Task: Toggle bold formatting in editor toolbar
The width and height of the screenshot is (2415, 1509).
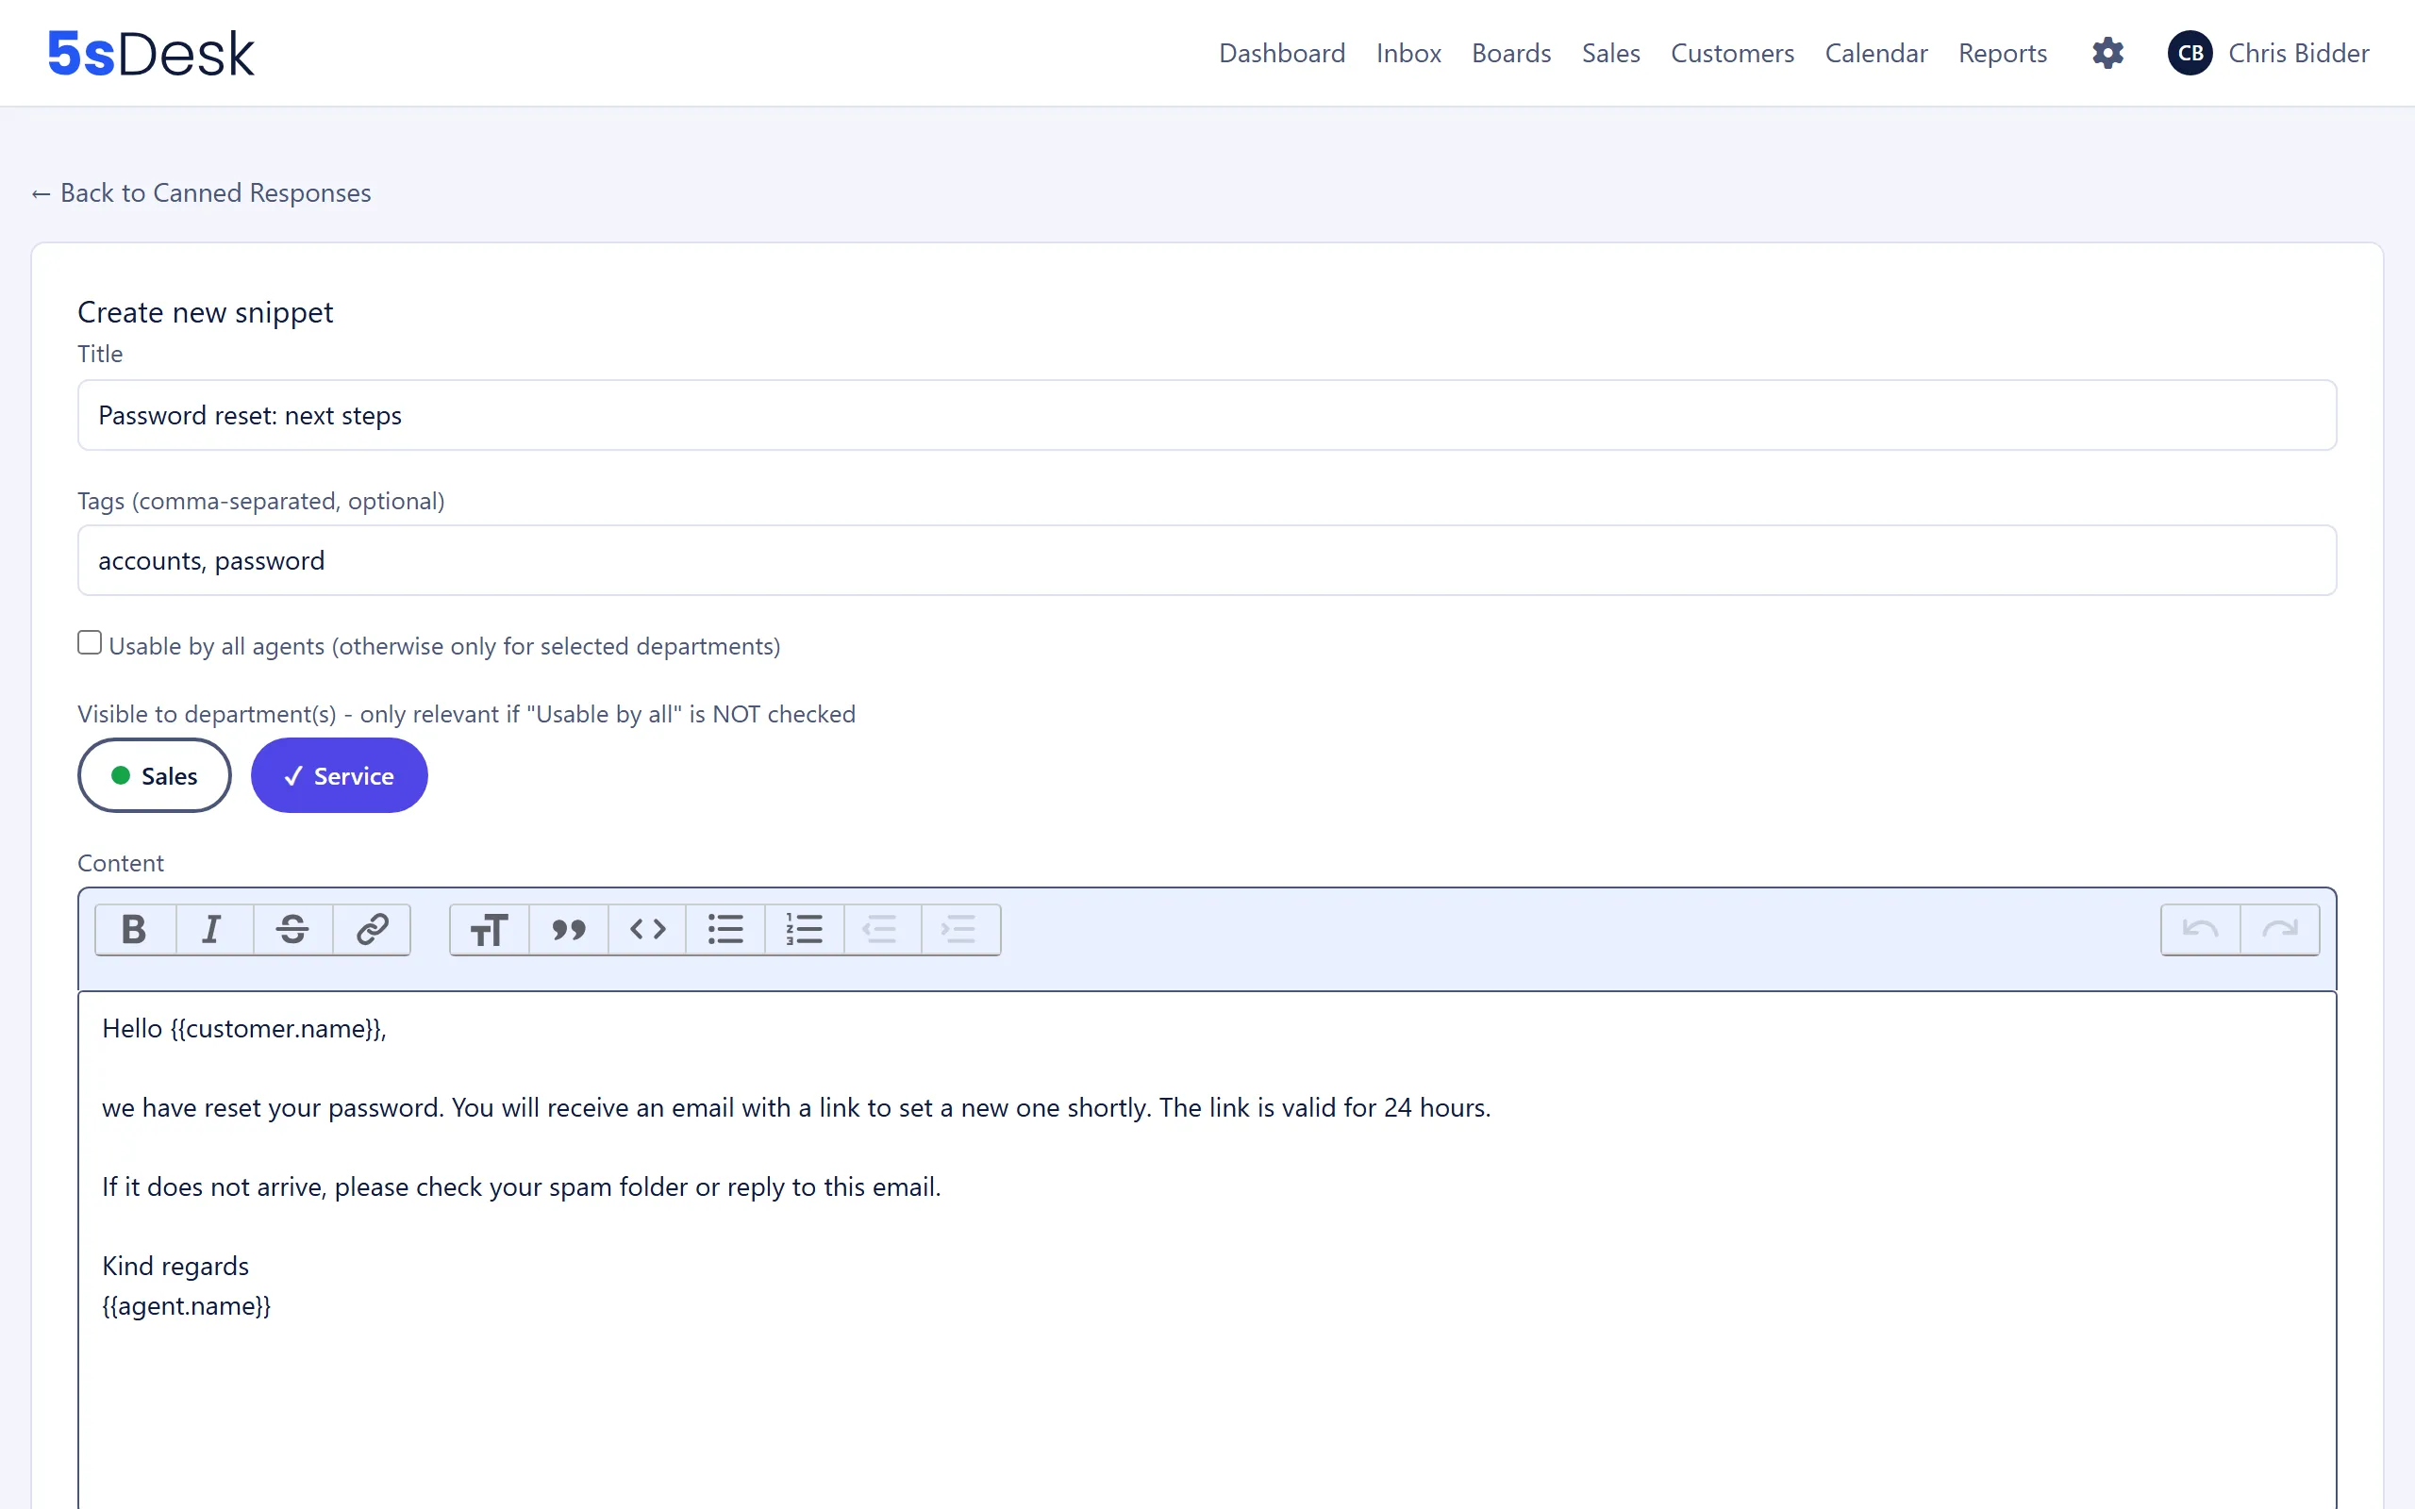Action: point(135,929)
